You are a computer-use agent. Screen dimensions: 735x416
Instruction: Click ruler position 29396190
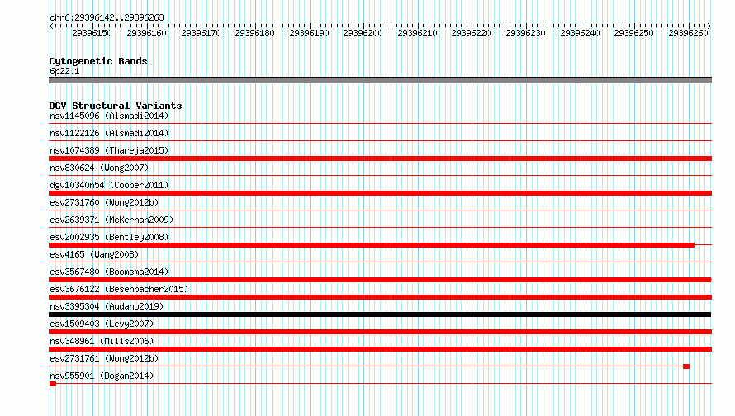pos(309,33)
